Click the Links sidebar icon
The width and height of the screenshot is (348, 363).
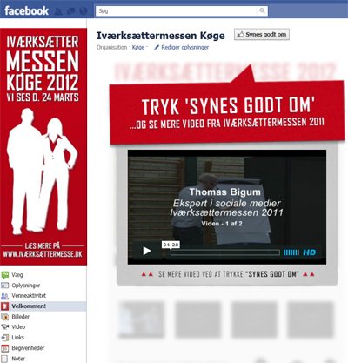[5, 338]
